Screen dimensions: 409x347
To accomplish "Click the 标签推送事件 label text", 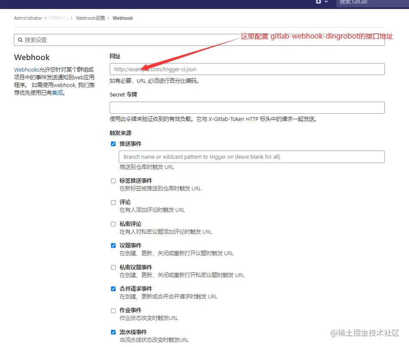I will (x=136, y=181).
